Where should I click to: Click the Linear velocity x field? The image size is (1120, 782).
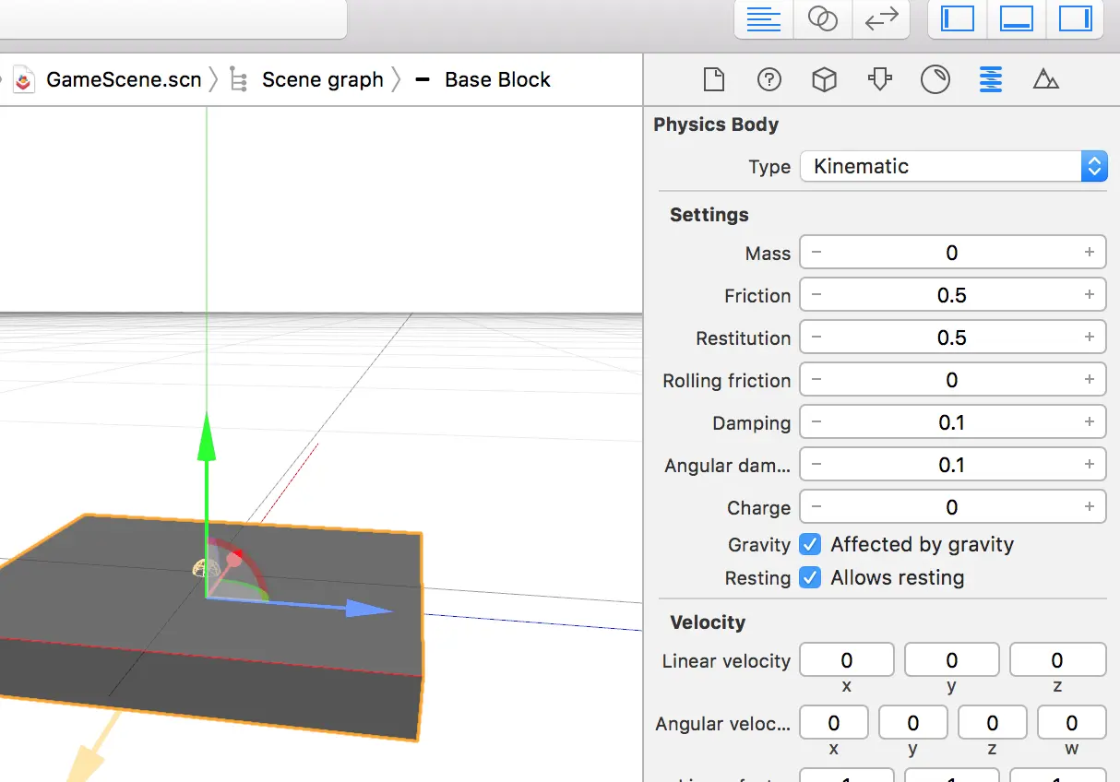847,660
